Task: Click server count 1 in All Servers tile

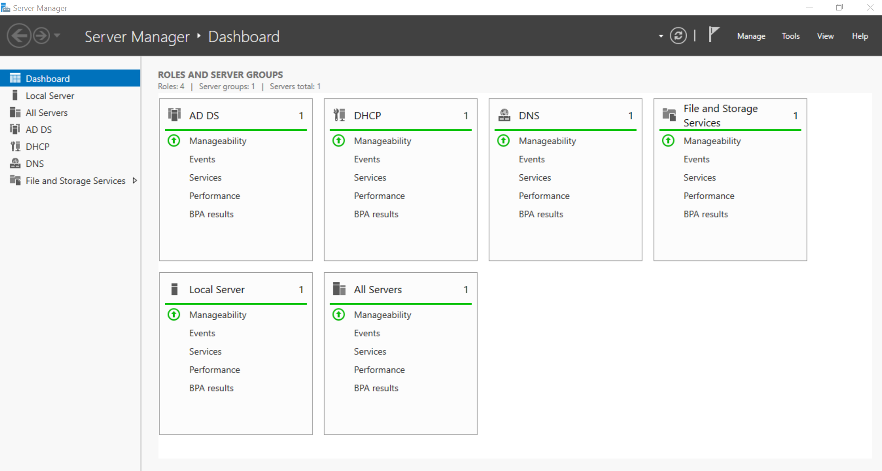Action: click(x=466, y=289)
